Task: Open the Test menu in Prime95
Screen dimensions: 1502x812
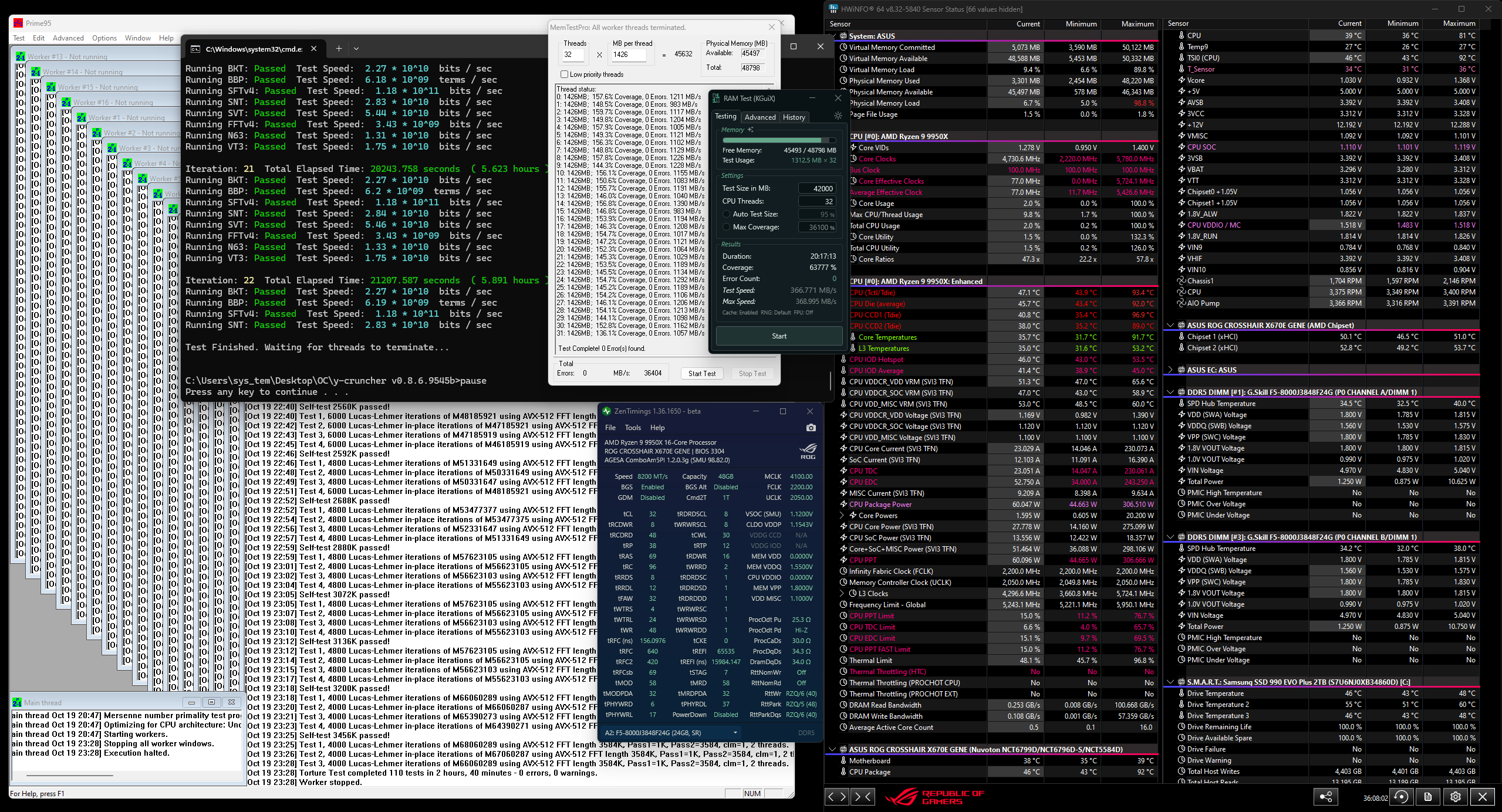Action: [x=19, y=38]
